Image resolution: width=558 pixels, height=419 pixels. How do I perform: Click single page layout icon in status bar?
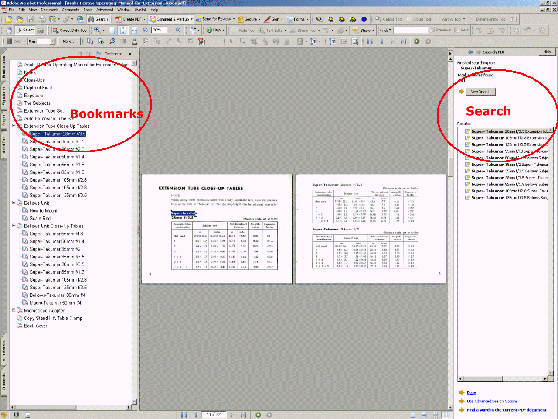pos(413,415)
